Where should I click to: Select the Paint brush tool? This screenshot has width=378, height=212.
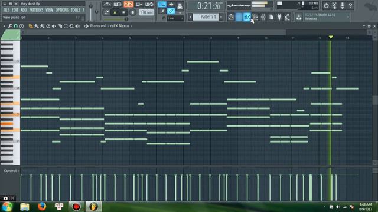[37, 26]
